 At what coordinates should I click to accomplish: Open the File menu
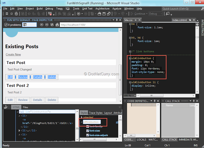tap(5, 9)
